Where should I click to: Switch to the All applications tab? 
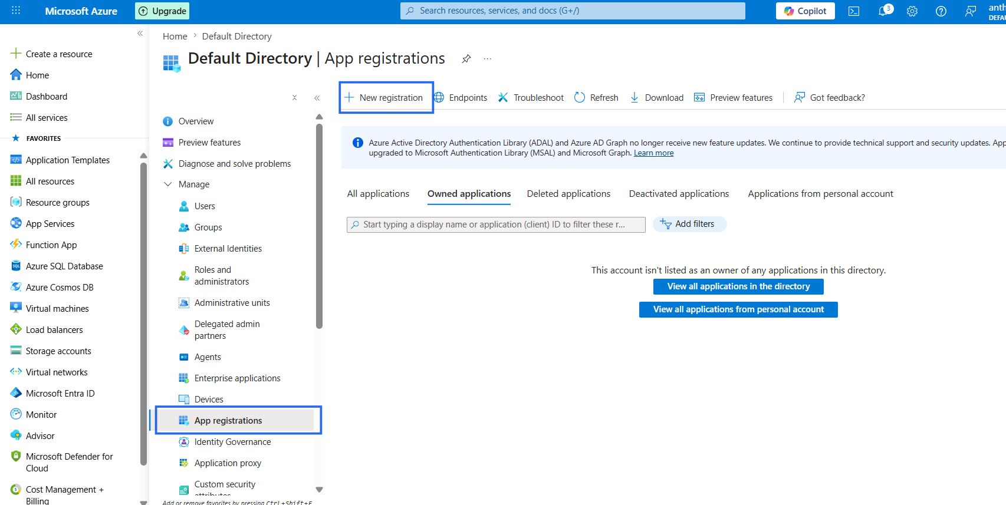(378, 194)
